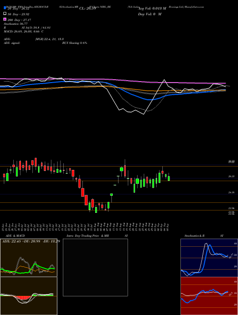The image size is (238, 315).
Task: Click the 'Day Vol: 0 M' label
Action: [149, 14]
